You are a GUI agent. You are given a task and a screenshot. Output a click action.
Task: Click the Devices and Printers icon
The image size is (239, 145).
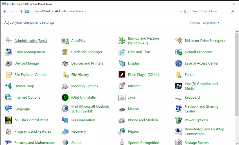click(x=65, y=63)
